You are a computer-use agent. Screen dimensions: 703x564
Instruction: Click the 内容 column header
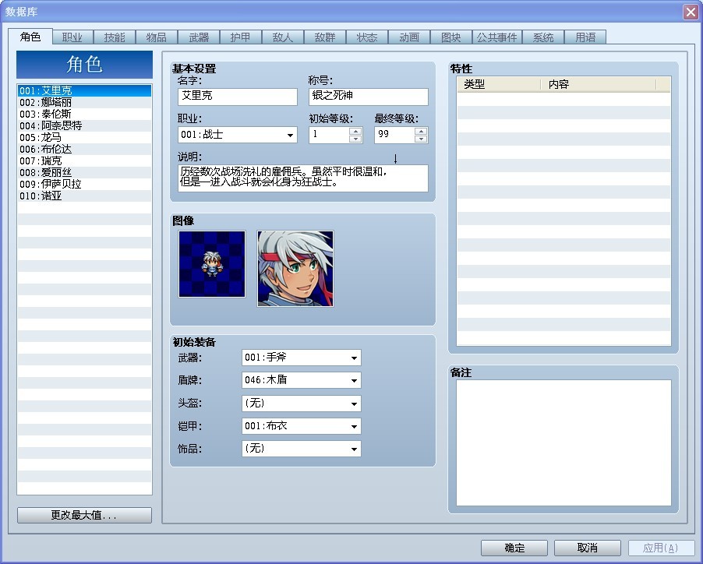(x=598, y=84)
